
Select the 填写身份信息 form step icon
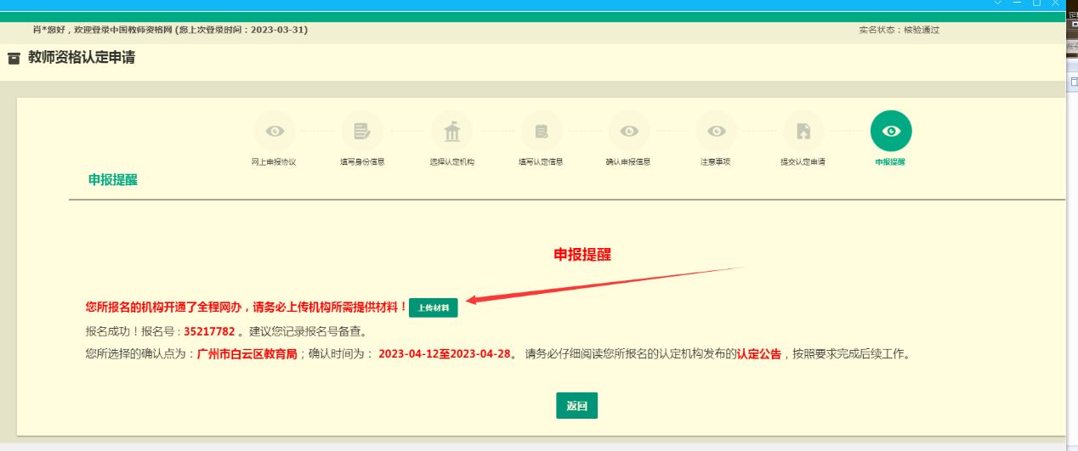362,132
